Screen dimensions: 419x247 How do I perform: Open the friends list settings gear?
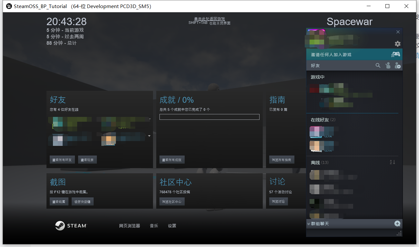tap(397, 44)
